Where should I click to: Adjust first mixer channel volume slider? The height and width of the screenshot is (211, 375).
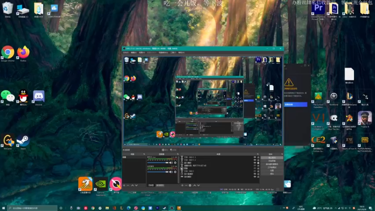(x=158, y=163)
